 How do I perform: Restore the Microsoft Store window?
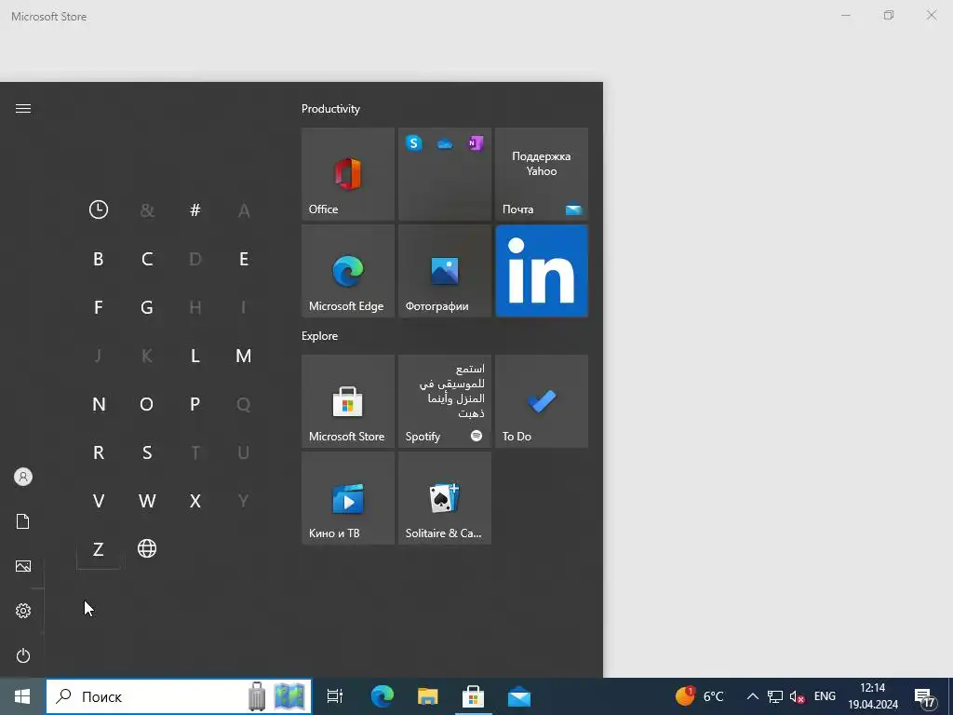[889, 15]
